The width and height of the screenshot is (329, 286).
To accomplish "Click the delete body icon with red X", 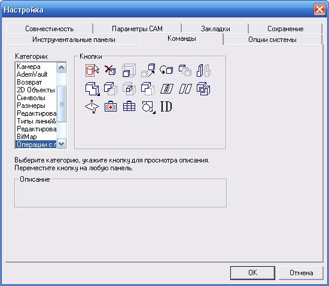I will pyautogui.click(x=111, y=70).
